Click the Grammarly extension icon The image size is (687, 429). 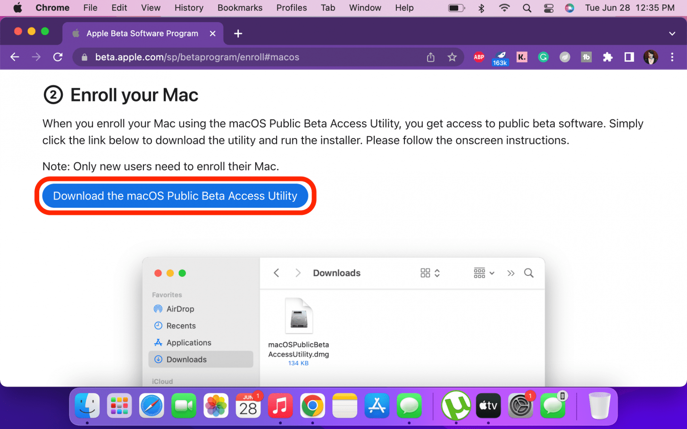click(x=543, y=57)
